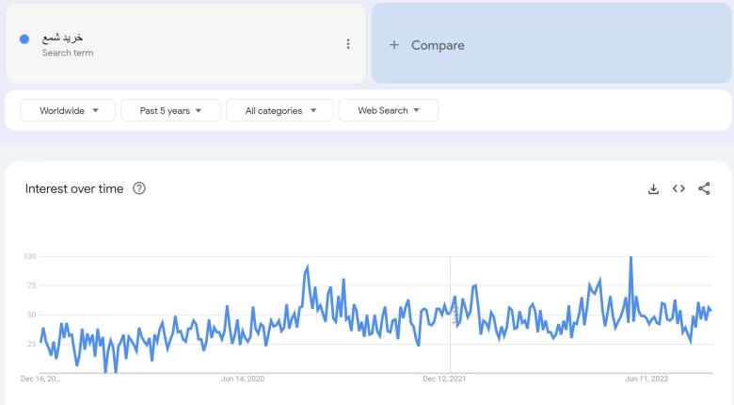734x405 pixels.
Task: Open the search term three-dot options menu
Action: tap(348, 44)
